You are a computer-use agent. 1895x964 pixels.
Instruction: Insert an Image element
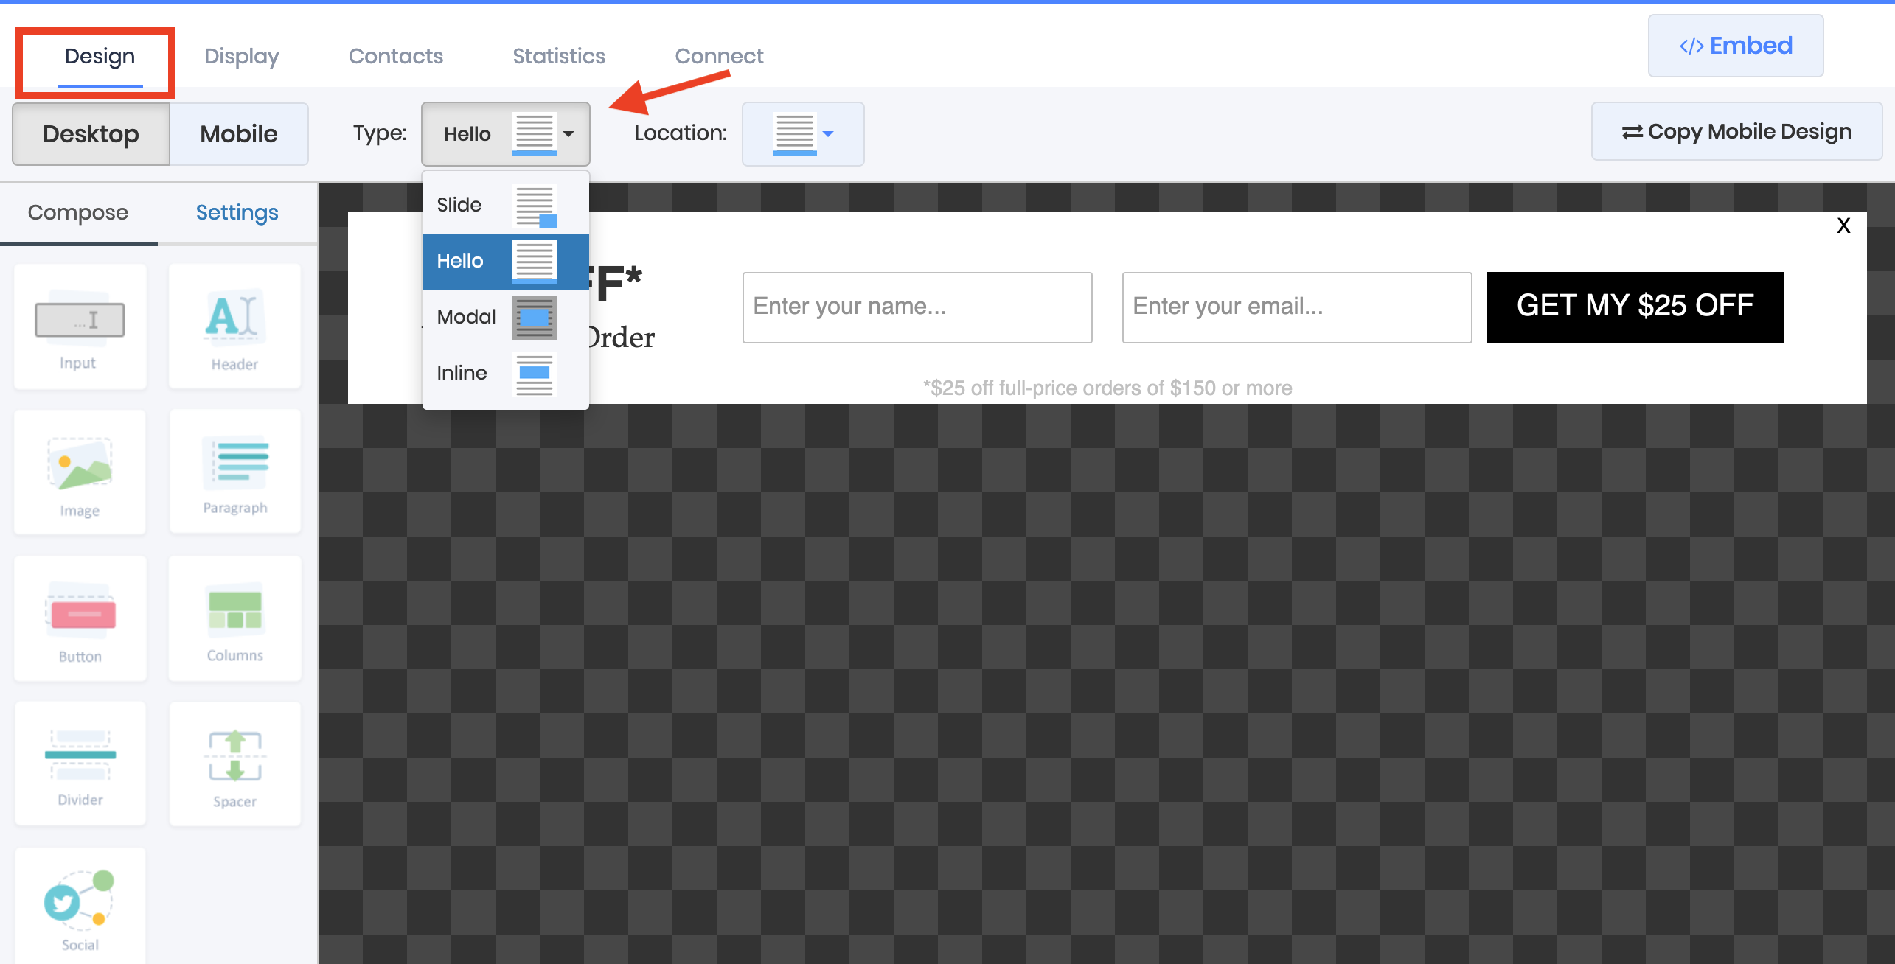pos(80,473)
